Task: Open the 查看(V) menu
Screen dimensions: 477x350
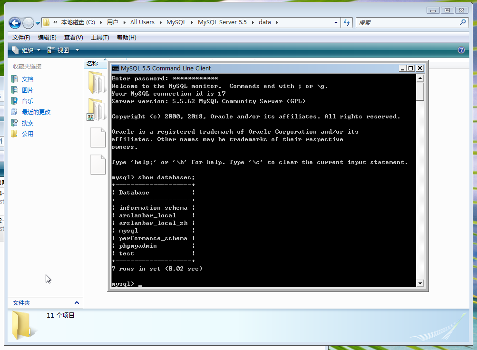Action: pos(74,38)
